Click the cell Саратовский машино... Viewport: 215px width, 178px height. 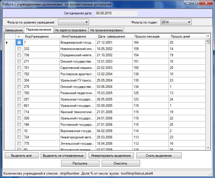point(78,68)
